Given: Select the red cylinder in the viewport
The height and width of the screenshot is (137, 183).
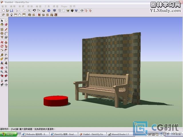Looking at the screenshot, I should (56, 101).
